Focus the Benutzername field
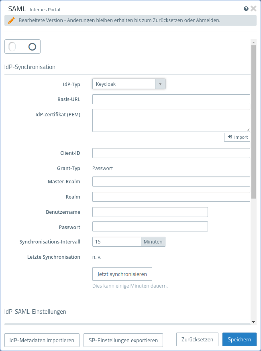Image resolution: width=261 pixels, height=351 pixels. tap(150, 212)
